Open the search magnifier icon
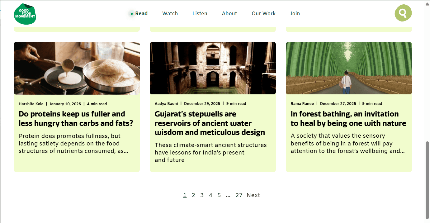 [403, 13]
